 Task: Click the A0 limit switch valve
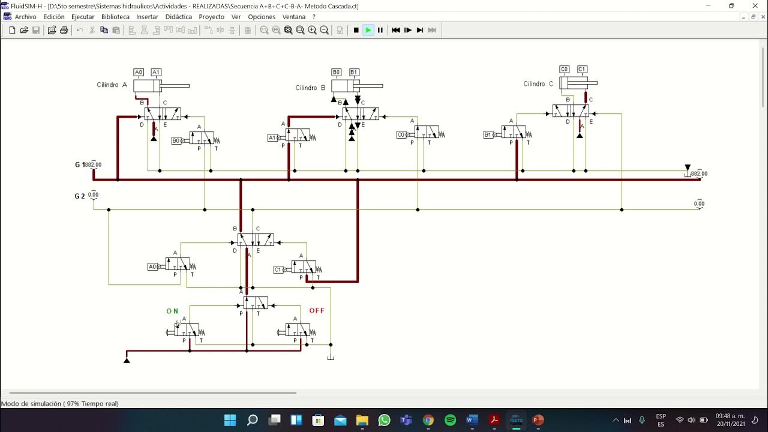coord(173,264)
